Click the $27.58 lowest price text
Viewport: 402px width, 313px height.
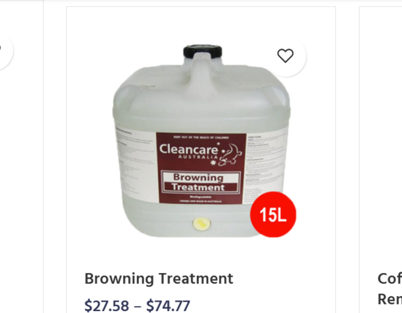pos(107,305)
